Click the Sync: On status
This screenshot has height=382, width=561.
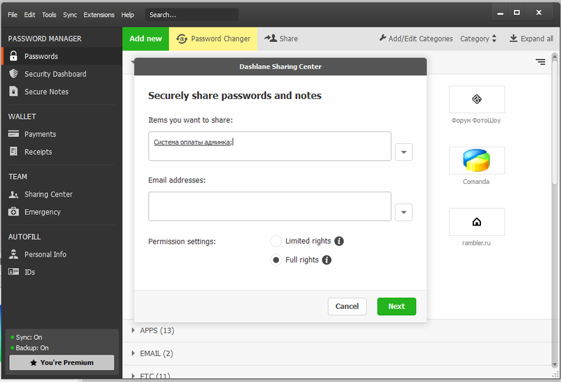pos(27,337)
